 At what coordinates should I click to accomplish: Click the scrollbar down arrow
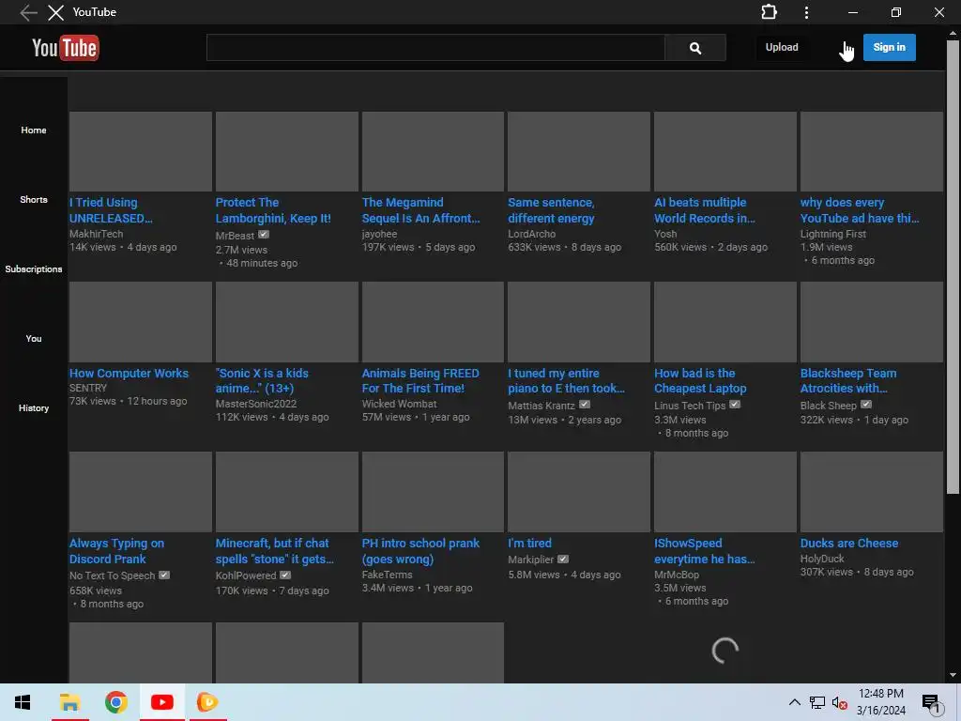(x=953, y=675)
